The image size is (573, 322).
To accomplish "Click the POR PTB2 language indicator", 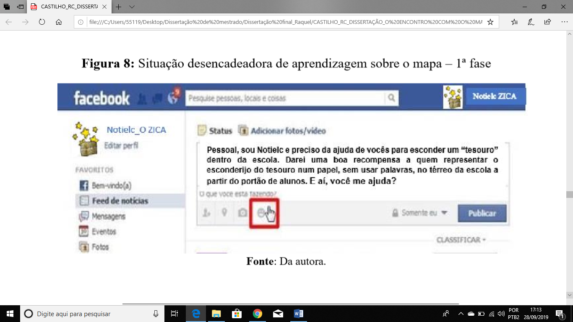I will click(x=513, y=314).
